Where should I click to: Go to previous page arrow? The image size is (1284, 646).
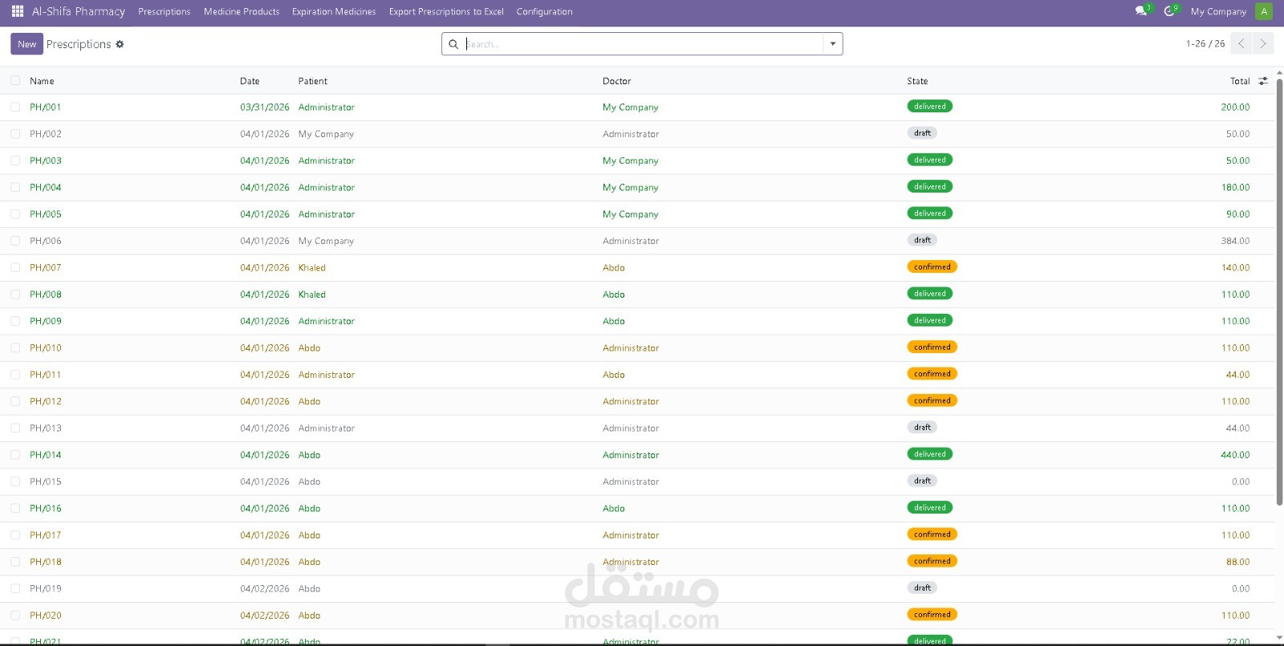pos(1241,43)
